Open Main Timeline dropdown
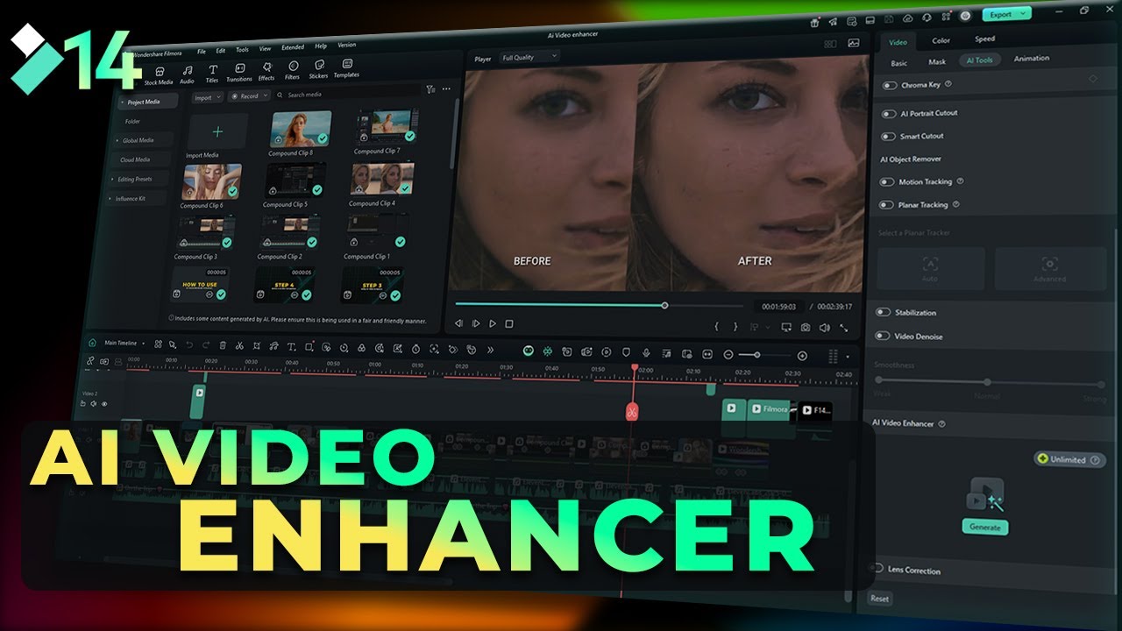The width and height of the screenshot is (1122, 631). click(x=124, y=343)
